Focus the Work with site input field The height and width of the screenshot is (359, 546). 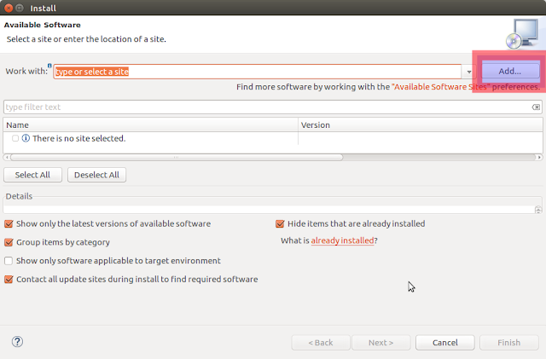coord(258,72)
